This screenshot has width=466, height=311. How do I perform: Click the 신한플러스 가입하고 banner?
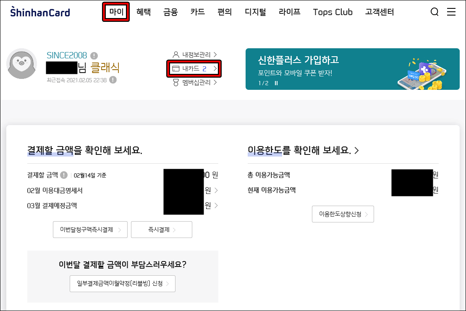[353, 69]
